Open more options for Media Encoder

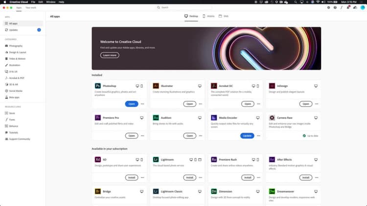(259, 136)
